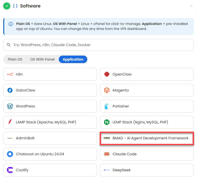Click the green checkmark status icon
Image resolution: width=197 pixels, height=178 pixels.
click(7, 6)
